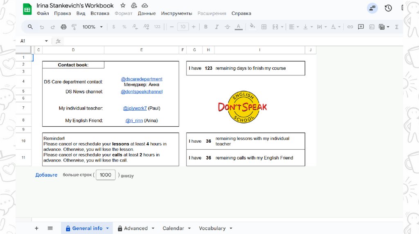Image resolution: width=419 pixels, height=234 pixels.
Task: Toggle strikethrough formatting
Action: coord(228,27)
